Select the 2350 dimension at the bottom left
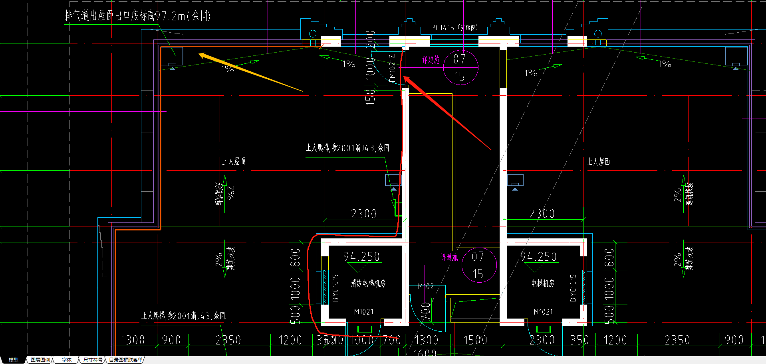 (228, 340)
